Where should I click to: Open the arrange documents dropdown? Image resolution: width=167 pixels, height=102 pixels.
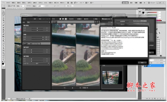[87, 3]
